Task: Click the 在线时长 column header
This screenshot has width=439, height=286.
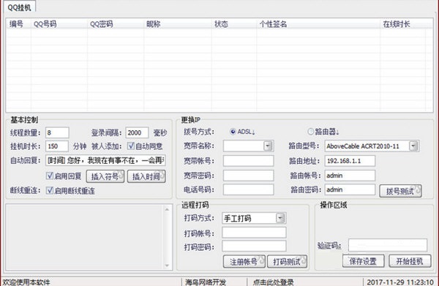Action: coord(403,24)
